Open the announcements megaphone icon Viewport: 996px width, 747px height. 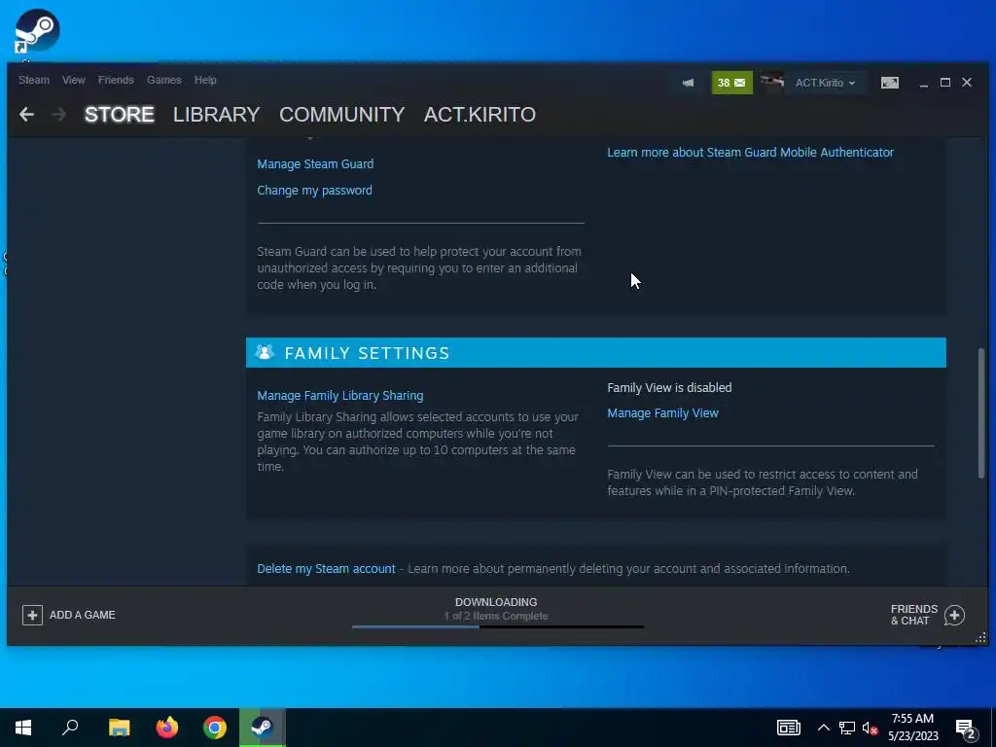688,83
